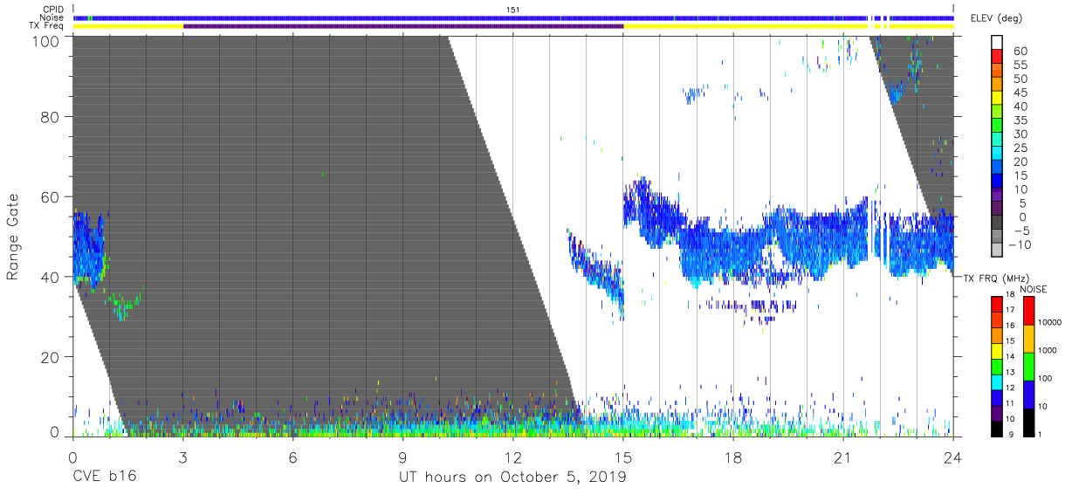Click the TX FRQ legend label '13'
The image size is (1072, 495).
click(x=1011, y=373)
